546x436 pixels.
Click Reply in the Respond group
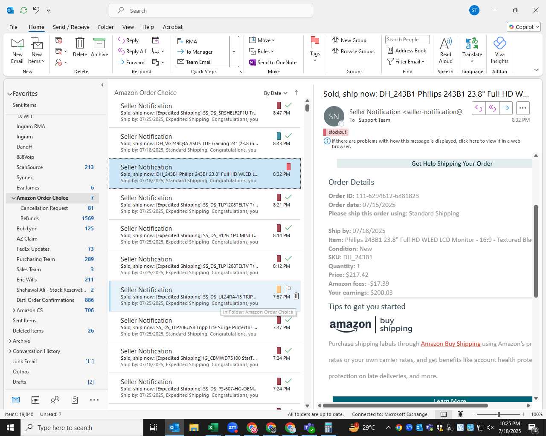coord(128,40)
